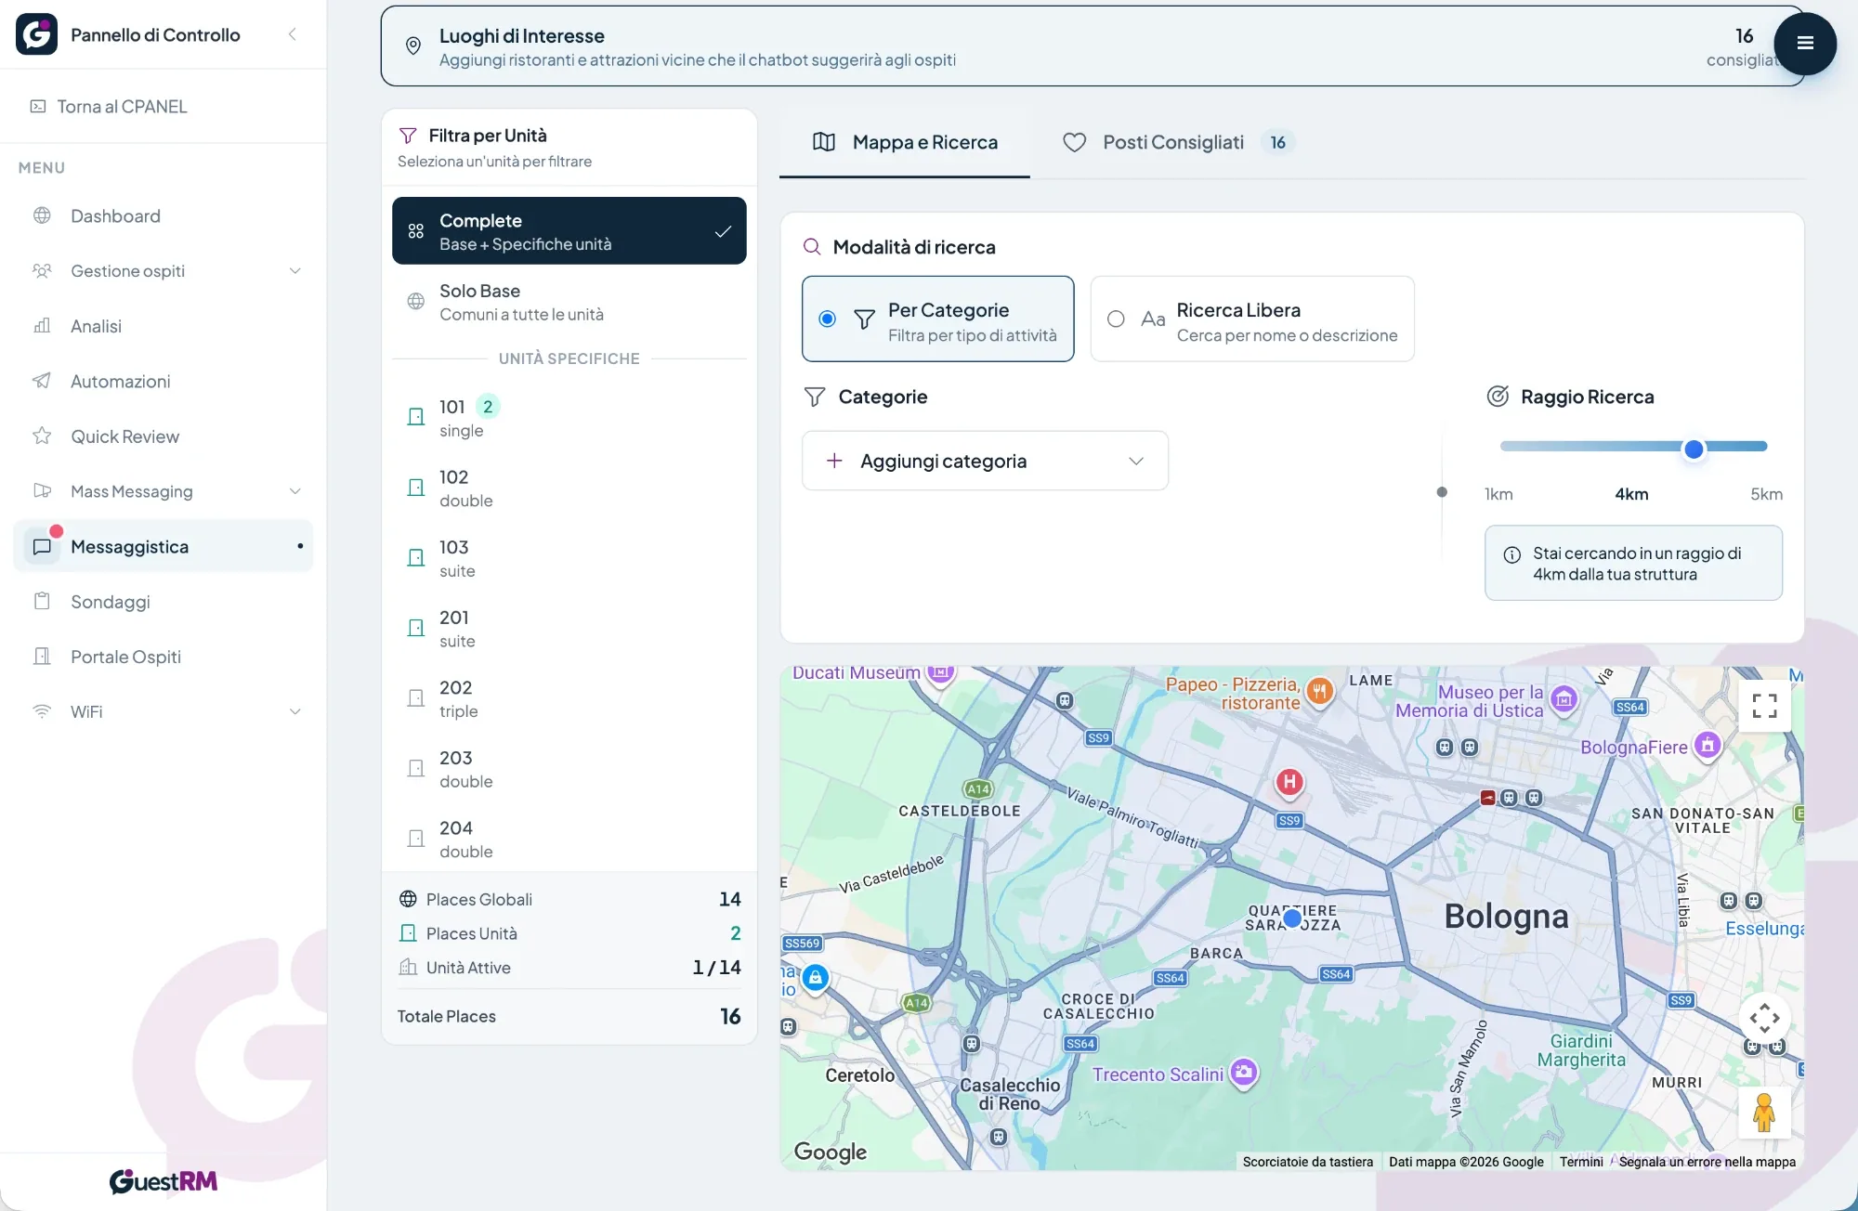This screenshot has height=1211, width=1858.
Task: Click the Analisi chart icon
Action: [x=42, y=326]
